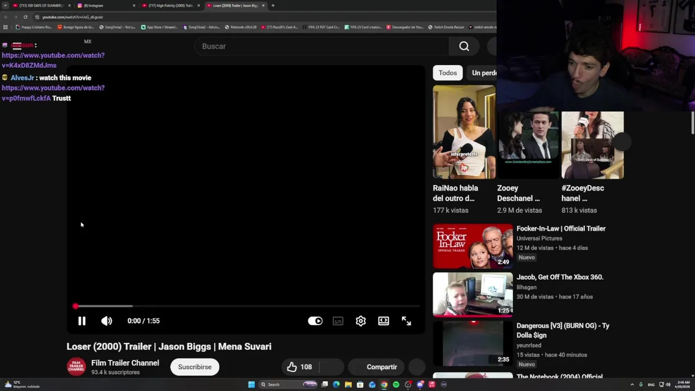Expand the system tray hidden icons chevron
The height and width of the screenshot is (391, 695).
point(633,384)
